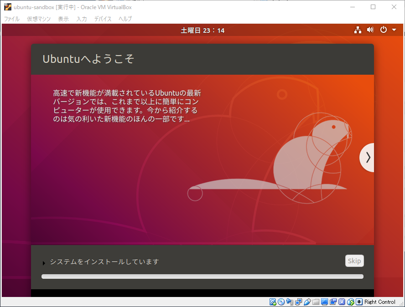Screen dimensions: 405x307
Task: Open the Ubuntu system menu arrow
Action: pyautogui.click(x=394, y=30)
